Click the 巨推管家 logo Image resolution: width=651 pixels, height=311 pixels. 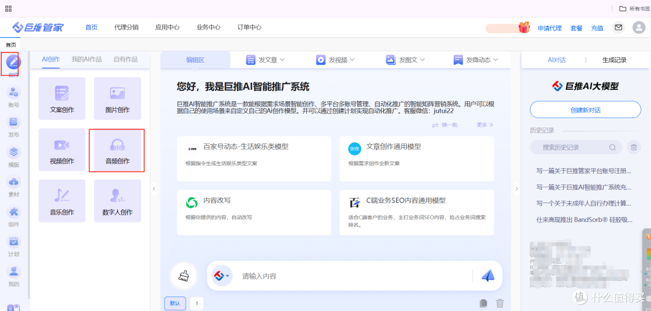(x=38, y=27)
